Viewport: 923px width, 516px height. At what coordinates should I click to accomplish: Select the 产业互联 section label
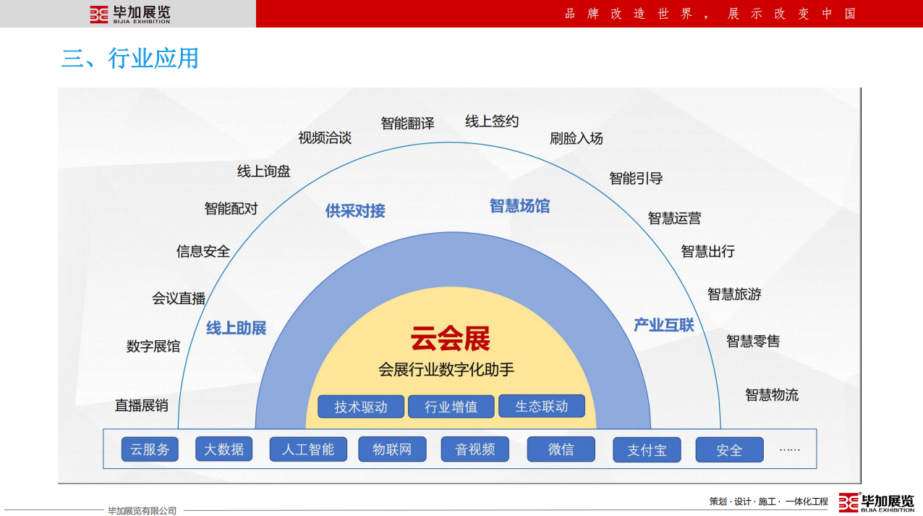(x=664, y=325)
